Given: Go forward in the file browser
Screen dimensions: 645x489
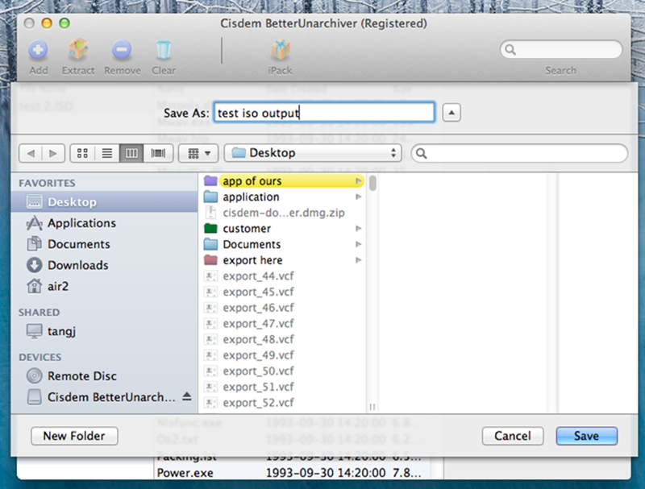Looking at the screenshot, I should coord(53,153).
